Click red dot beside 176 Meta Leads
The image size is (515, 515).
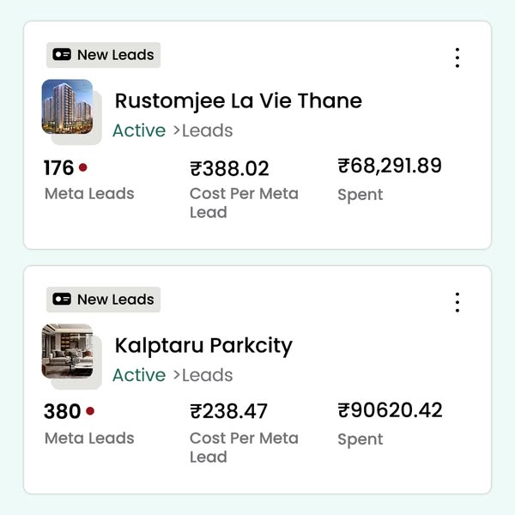point(83,167)
